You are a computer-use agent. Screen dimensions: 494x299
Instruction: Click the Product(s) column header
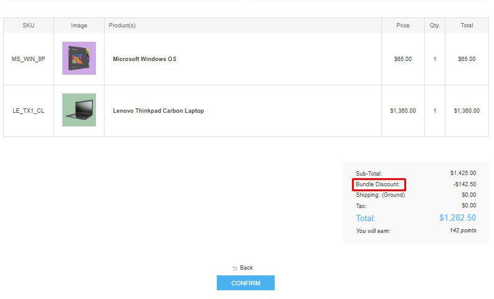pos(122,26)
